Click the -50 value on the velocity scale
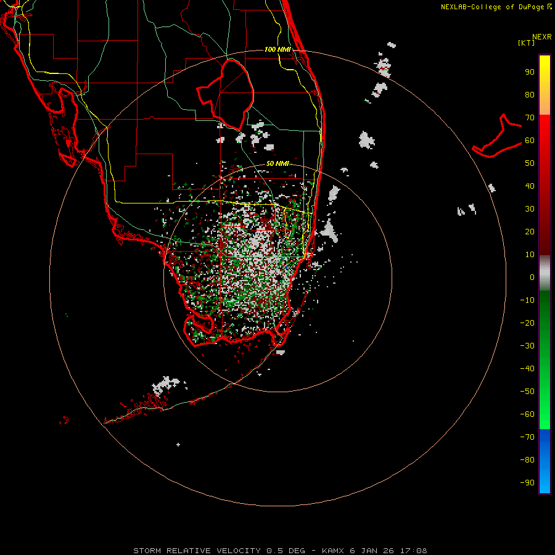This screenshot has width=555, height=555. point(527,391)
